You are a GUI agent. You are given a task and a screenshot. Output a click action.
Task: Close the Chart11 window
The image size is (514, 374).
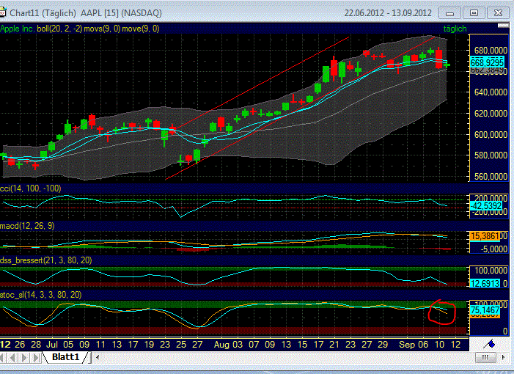coord(498,13)
